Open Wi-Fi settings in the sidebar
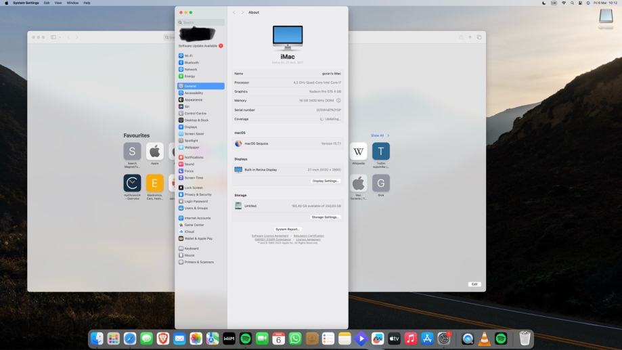 click(x=188, y=56)
